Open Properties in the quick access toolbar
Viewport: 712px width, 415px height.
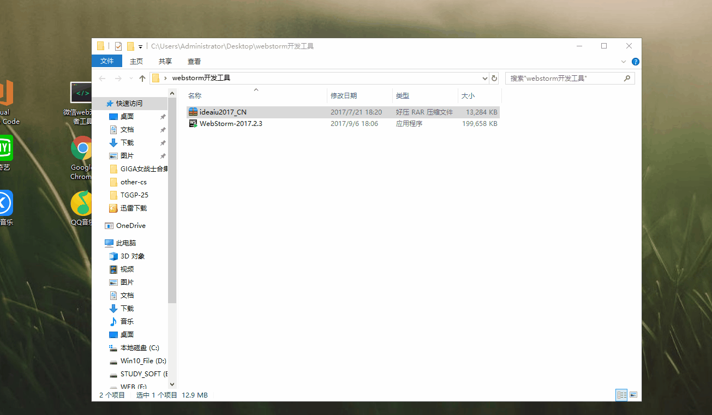(118, 46)
